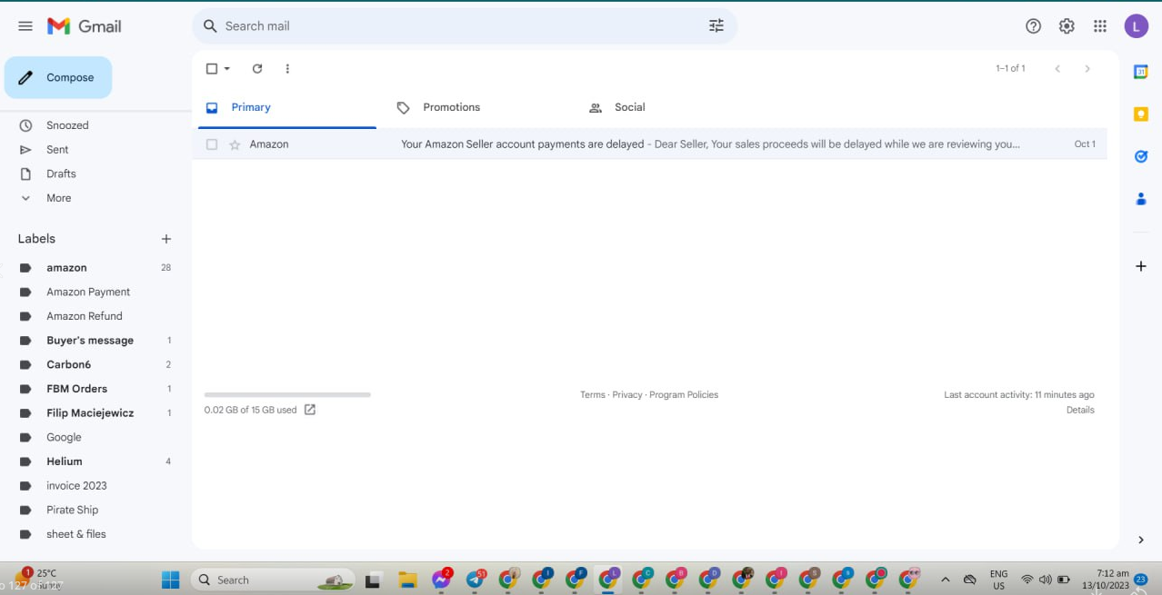Open the More options three-dot toolbar menu
The height and width of the screenshot is (595, 1162).
pos(287,69)
